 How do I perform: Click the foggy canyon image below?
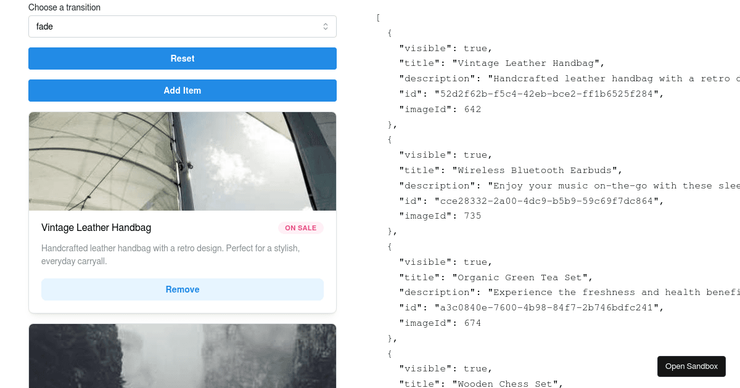point(182,356)
